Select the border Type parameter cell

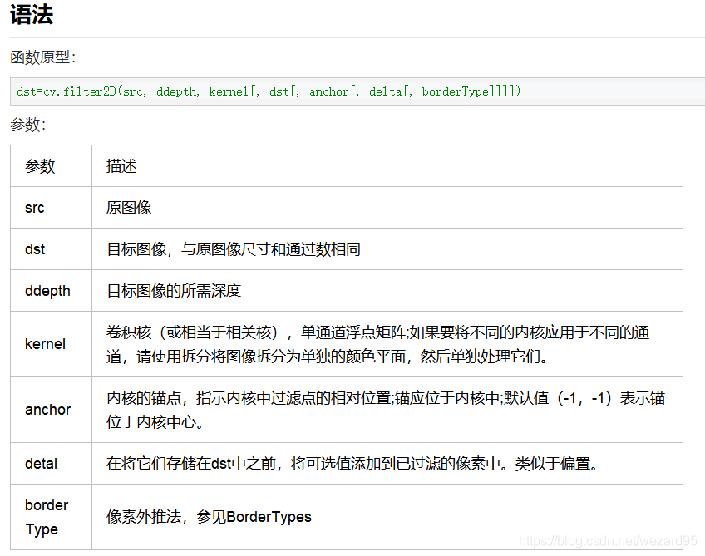tap(52, 517)
